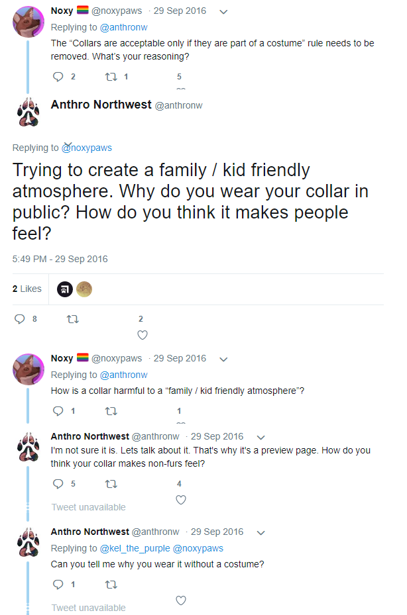Open dropdown chevron on Noxy's first tweet
Viewport: 407px width, 615px height.
pos(223,11)
